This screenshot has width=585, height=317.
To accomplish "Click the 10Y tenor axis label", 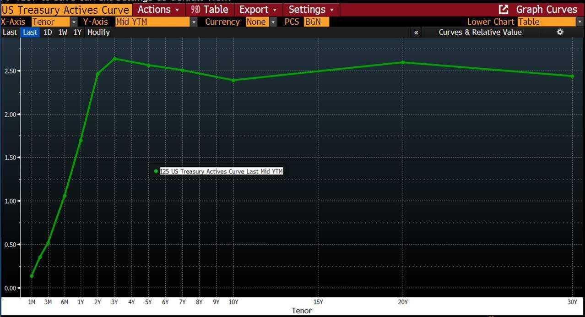I will (x=233, y=302).
